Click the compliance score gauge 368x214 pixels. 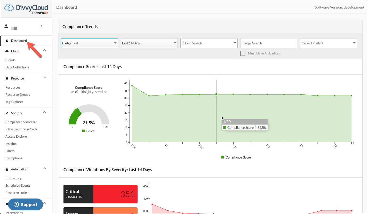[89, 114]
